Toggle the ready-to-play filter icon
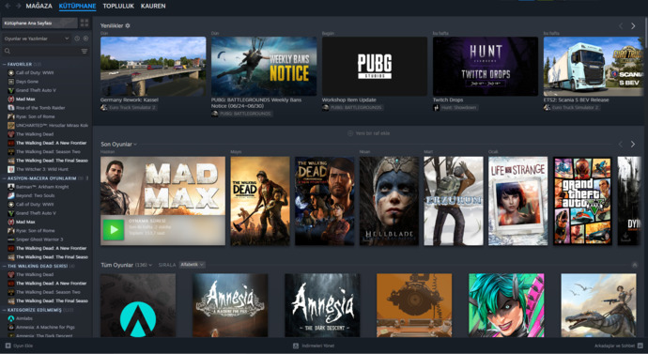This screenshot has height=354, width=648. pos(85,38)
